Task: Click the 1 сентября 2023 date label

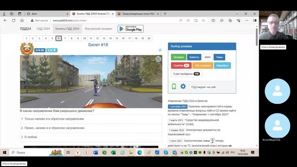Action: point(177,107)
